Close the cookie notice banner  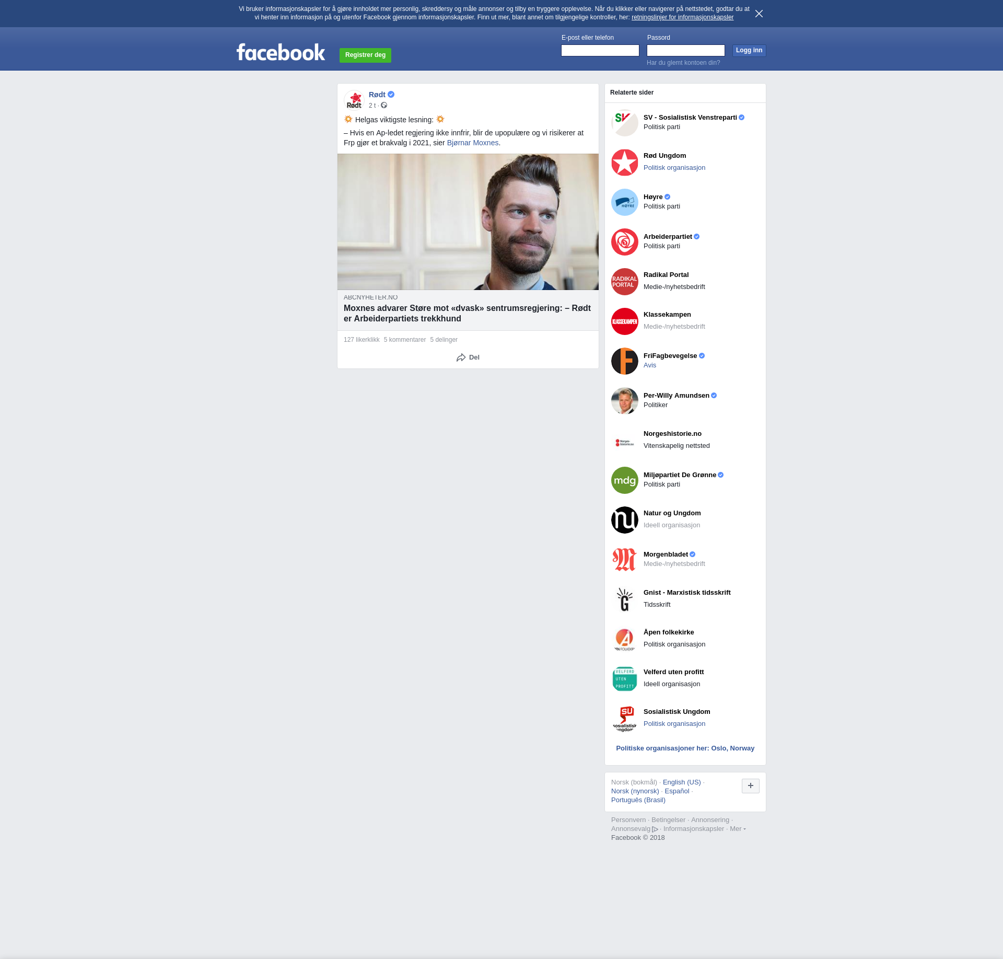759,14
